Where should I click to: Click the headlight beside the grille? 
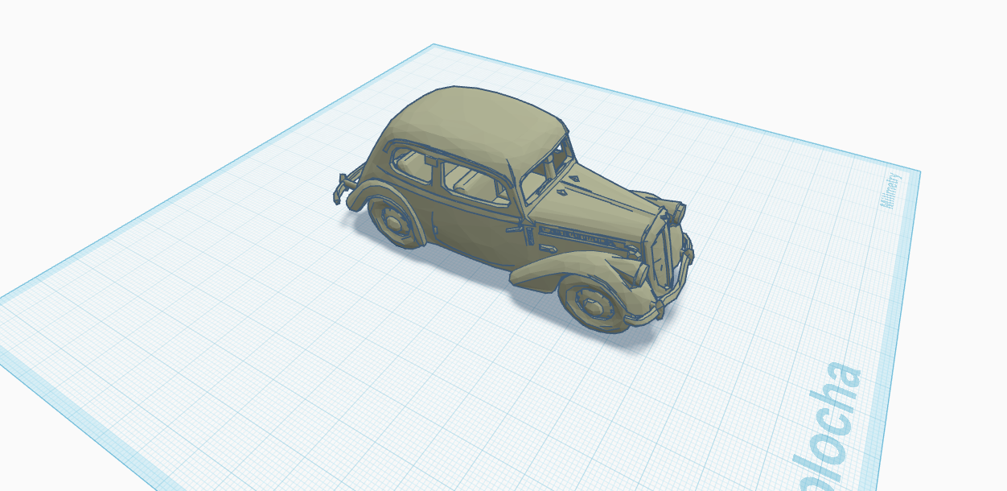pyautogui.click(x=641, y=274)
